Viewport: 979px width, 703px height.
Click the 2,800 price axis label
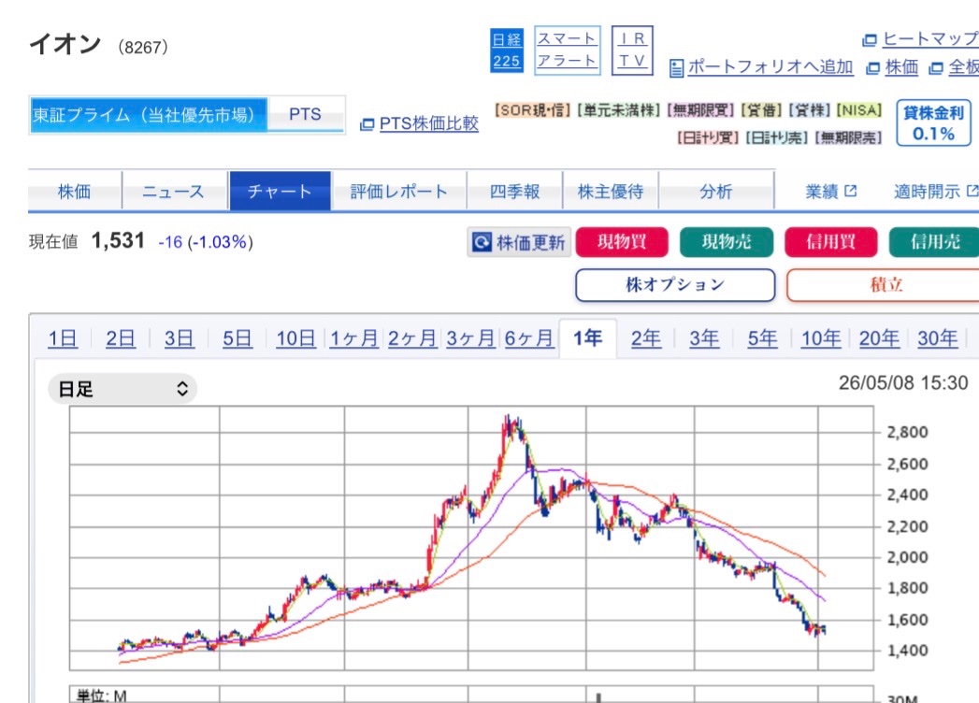[x=907, y=432]
